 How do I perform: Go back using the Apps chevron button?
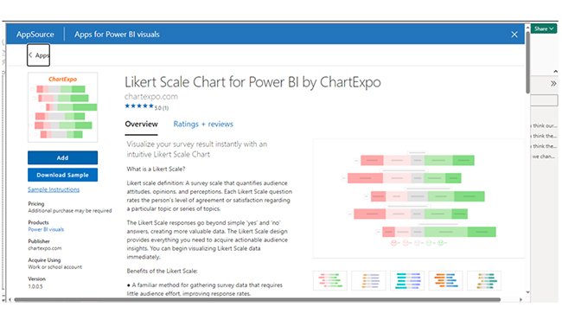(x=38, y=55)
